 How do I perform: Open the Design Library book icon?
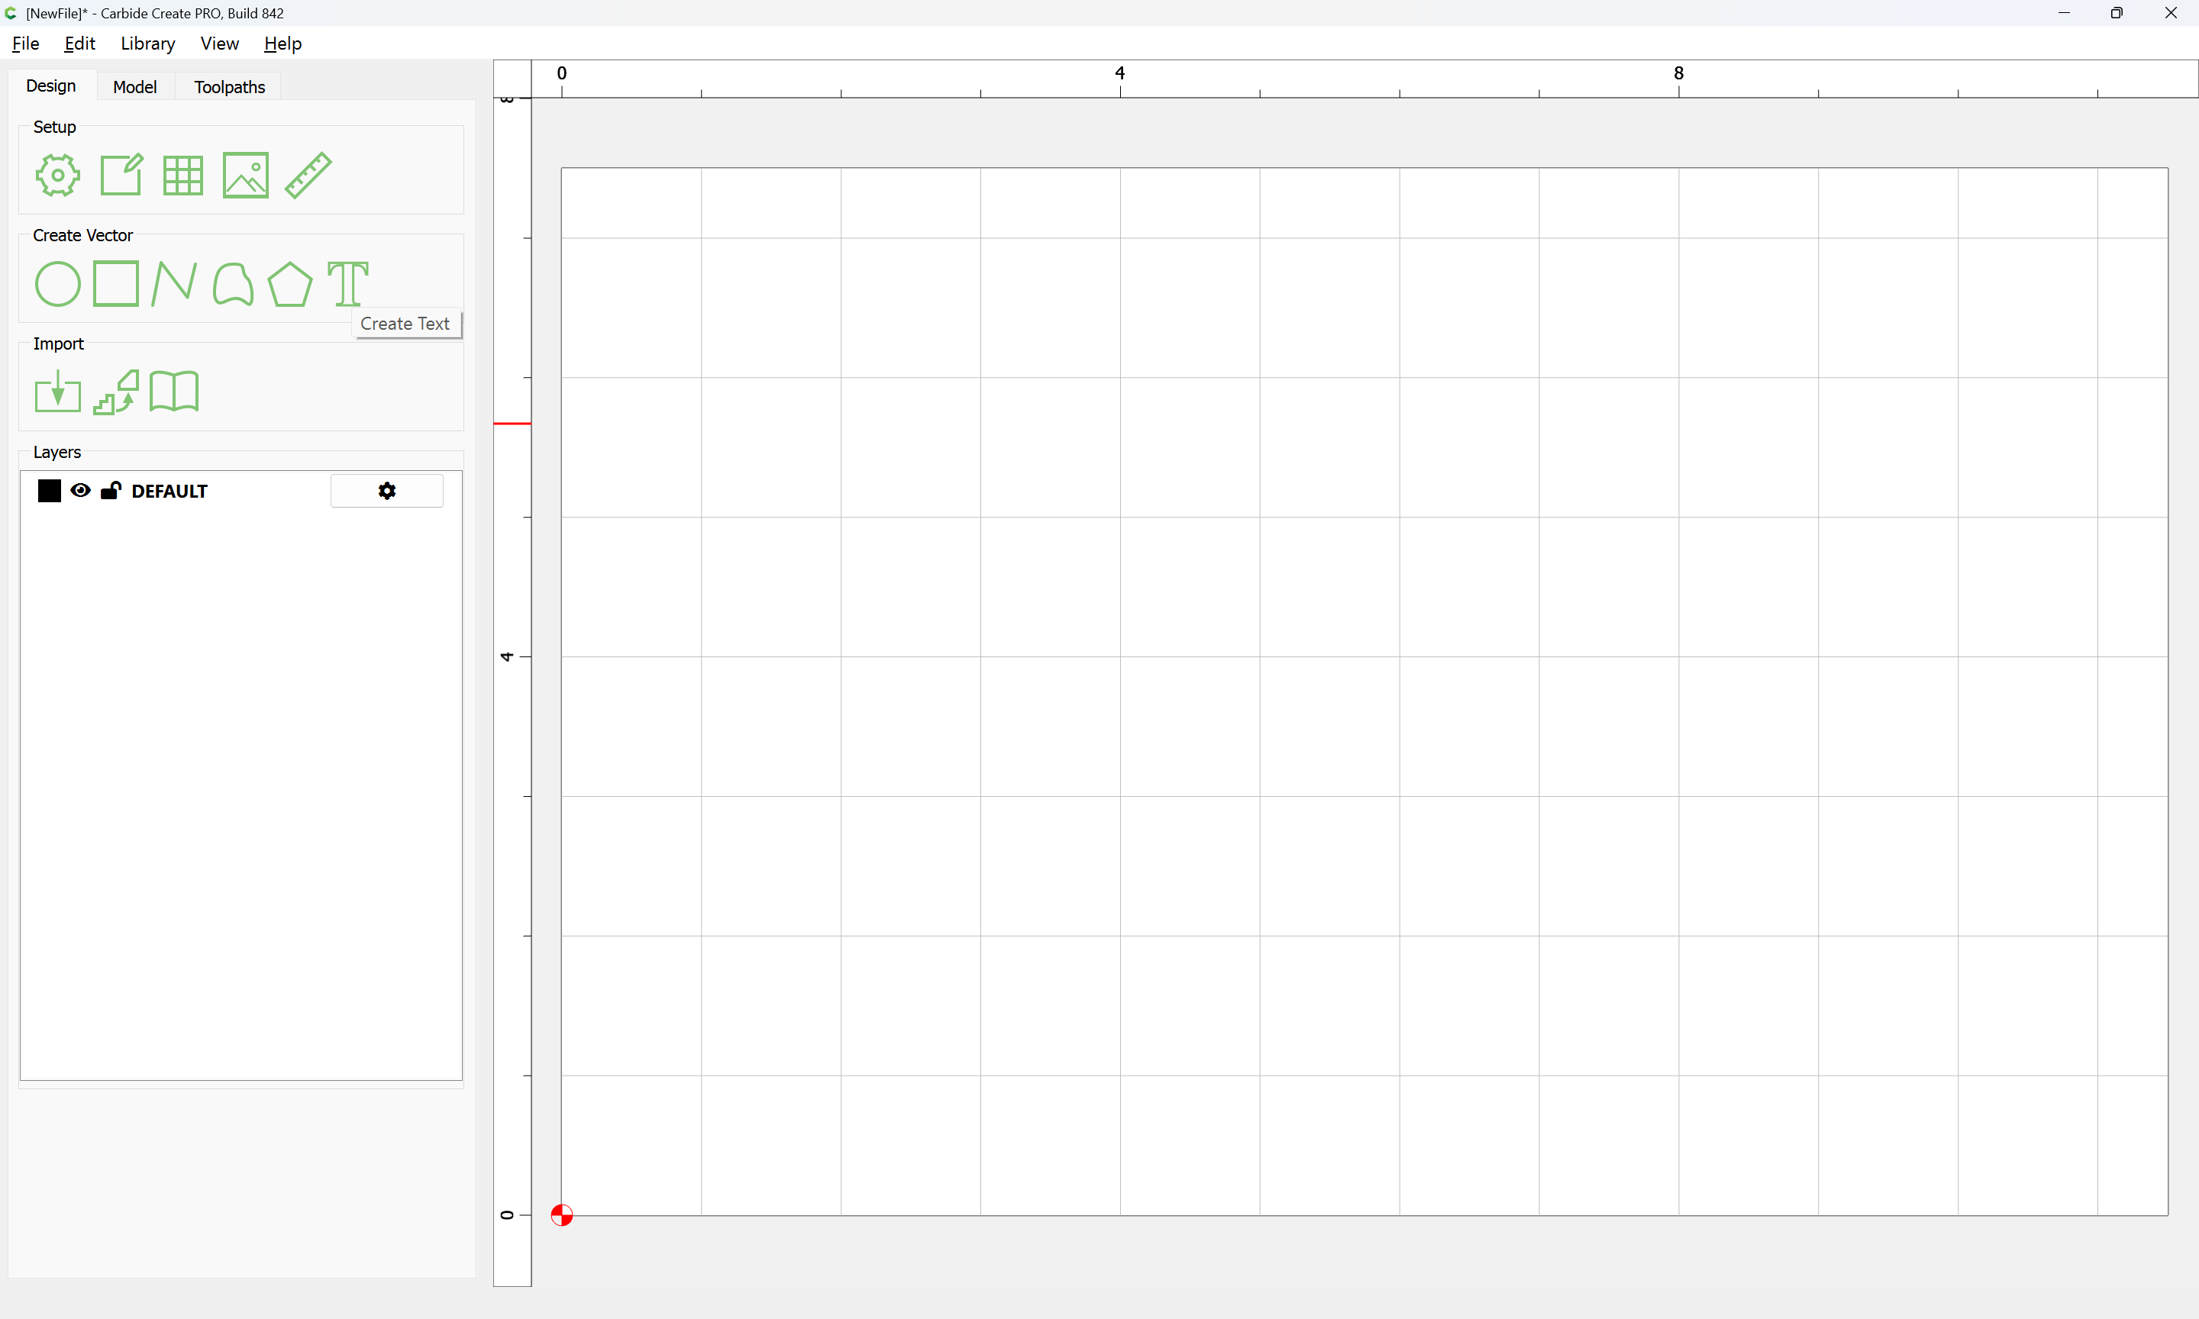click(174, 392)
